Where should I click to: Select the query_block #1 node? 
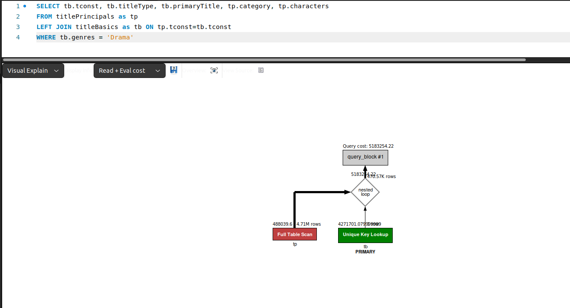[365, 157]
